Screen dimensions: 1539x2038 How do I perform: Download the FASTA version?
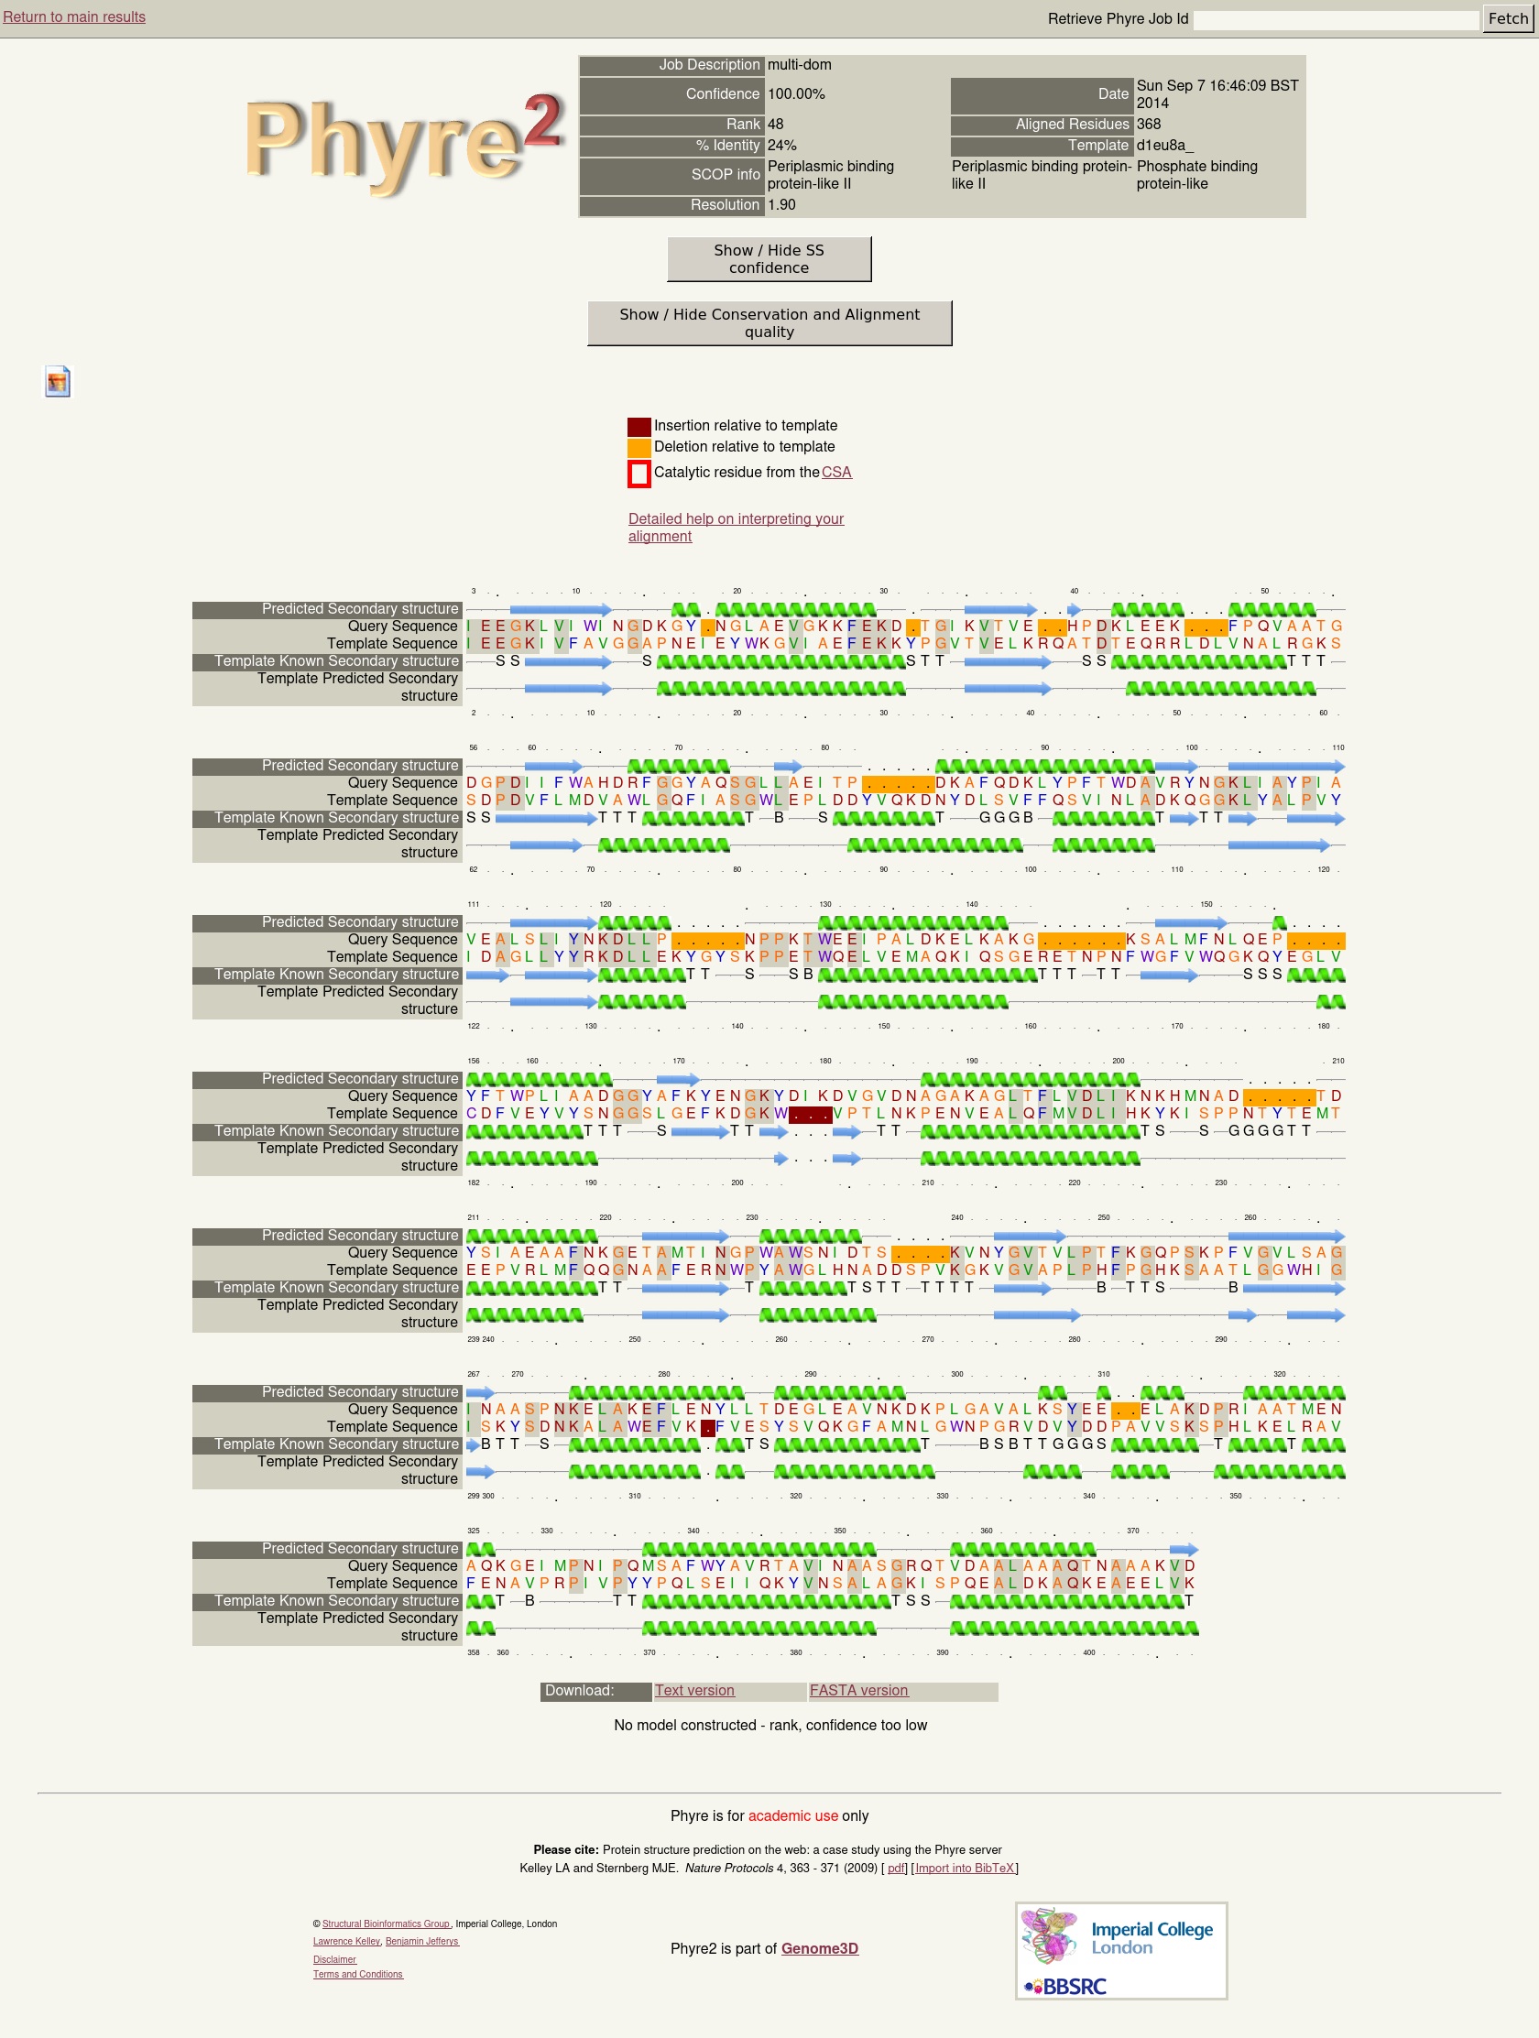point(858,1690)
